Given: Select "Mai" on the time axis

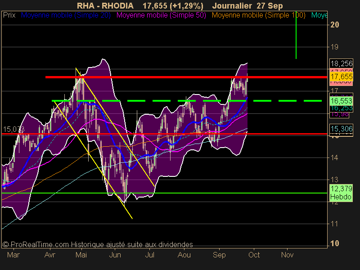Looking at the screenshot, I should 81,255.
